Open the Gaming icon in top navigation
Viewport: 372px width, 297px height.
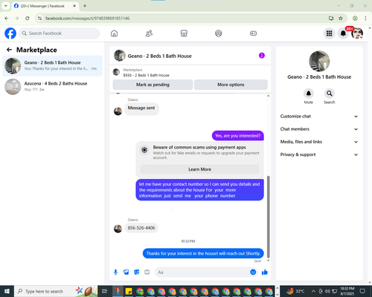coord(253,33)
